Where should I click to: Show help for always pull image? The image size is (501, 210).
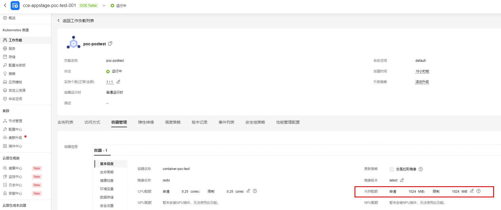point(421,169)
